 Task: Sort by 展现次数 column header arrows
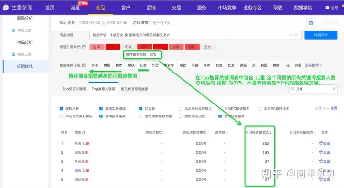164,132
